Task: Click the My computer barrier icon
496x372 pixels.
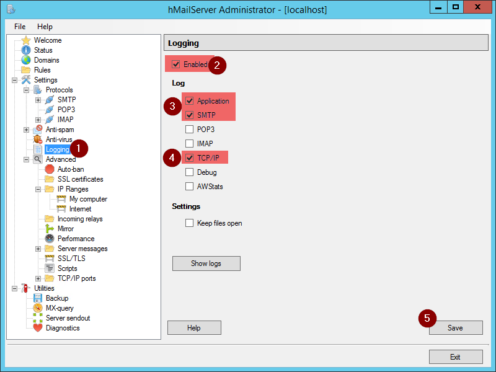Action: pyautogui.click(x=61, y=199)
